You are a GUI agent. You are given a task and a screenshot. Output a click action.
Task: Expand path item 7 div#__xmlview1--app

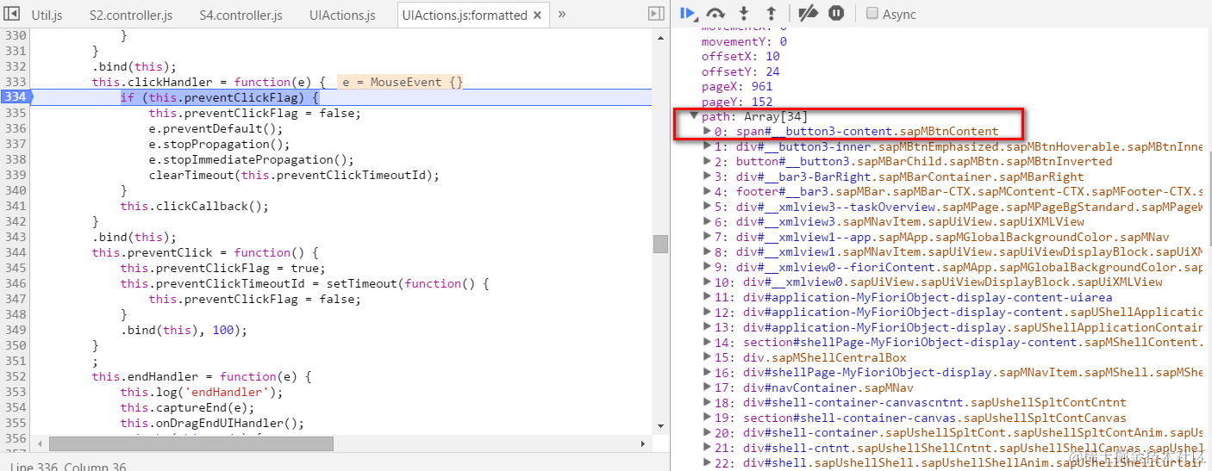click(x=708, y=237)
